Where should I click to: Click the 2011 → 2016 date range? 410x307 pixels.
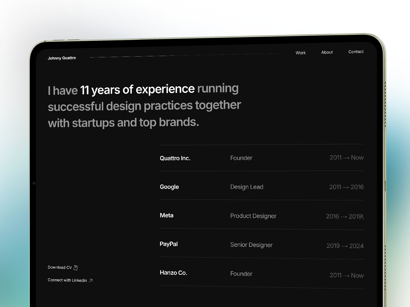pyautogui.click(x=346, y=187)
